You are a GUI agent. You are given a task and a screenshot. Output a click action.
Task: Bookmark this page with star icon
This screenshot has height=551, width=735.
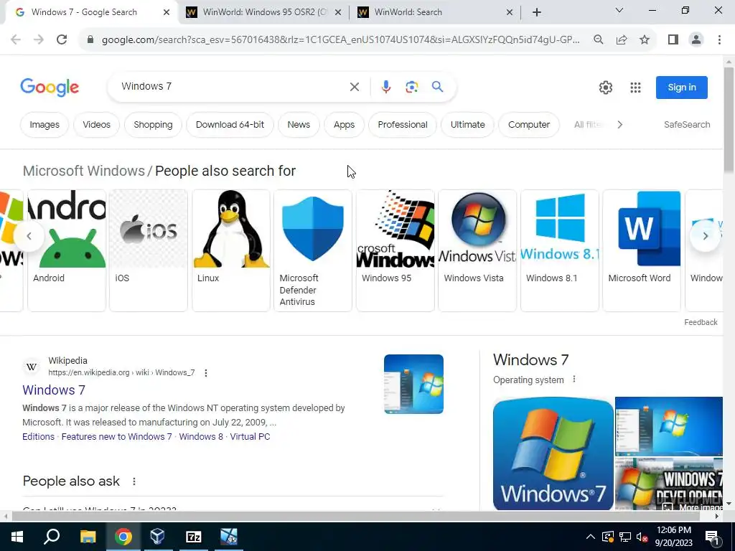[645, 39]
